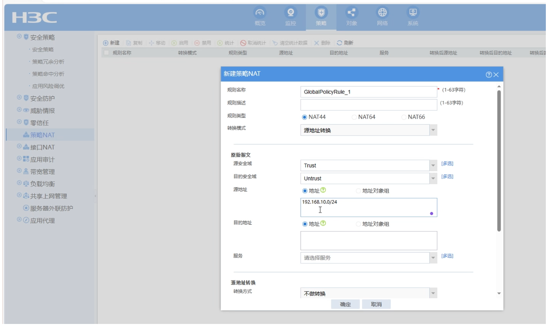Open the 监控 monitoring tab icon
The image size is (547, 327).
(291, 13)
